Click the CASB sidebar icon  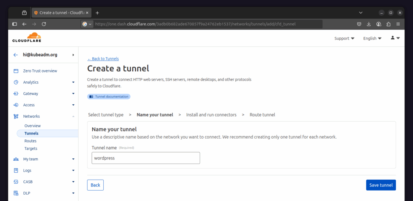(16, 182)
